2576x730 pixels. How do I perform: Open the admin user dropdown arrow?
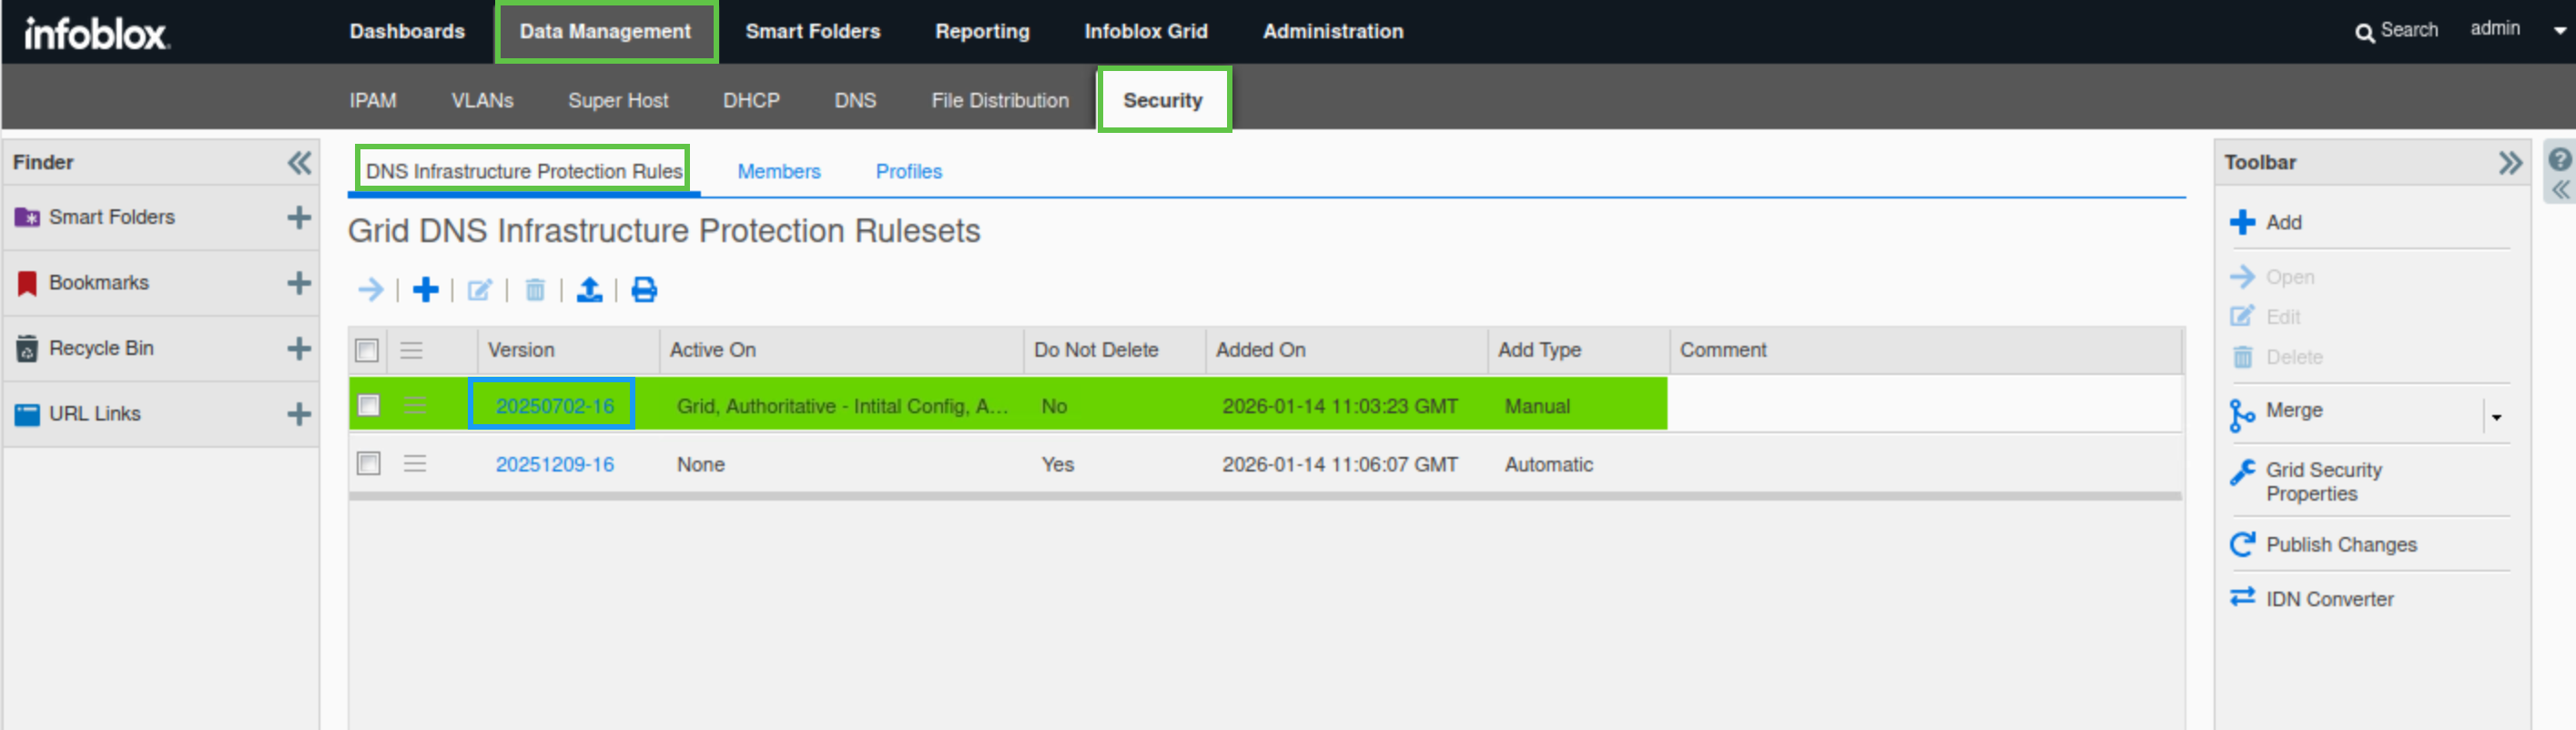point(2558,31)
